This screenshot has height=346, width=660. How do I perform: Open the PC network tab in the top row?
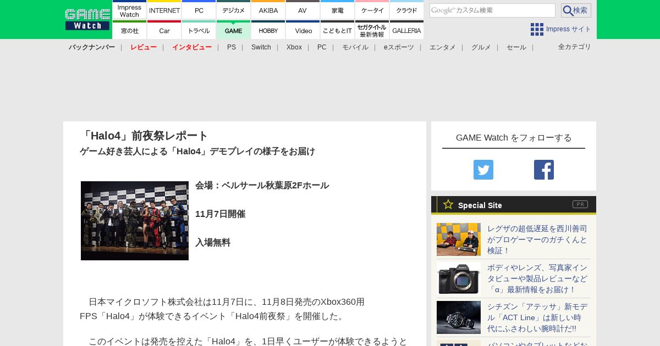(199, 10)
